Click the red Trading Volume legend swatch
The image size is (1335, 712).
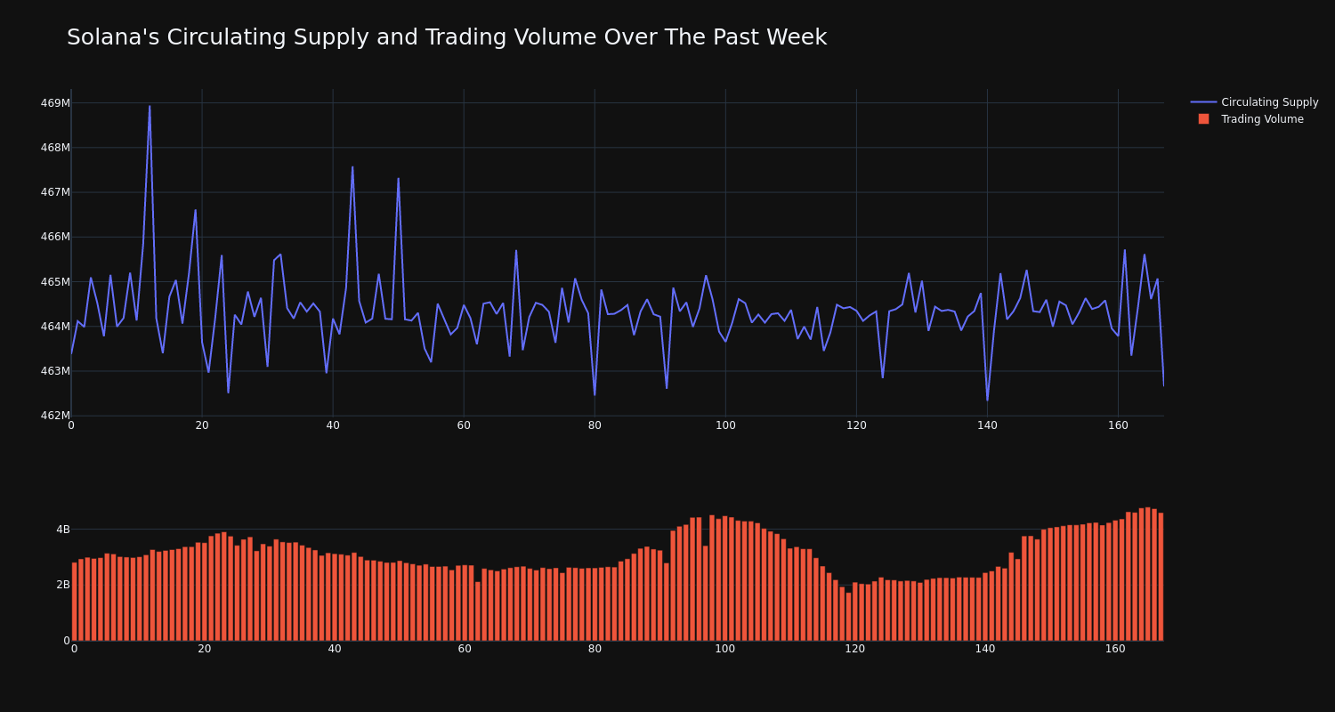coord(1203,119)
